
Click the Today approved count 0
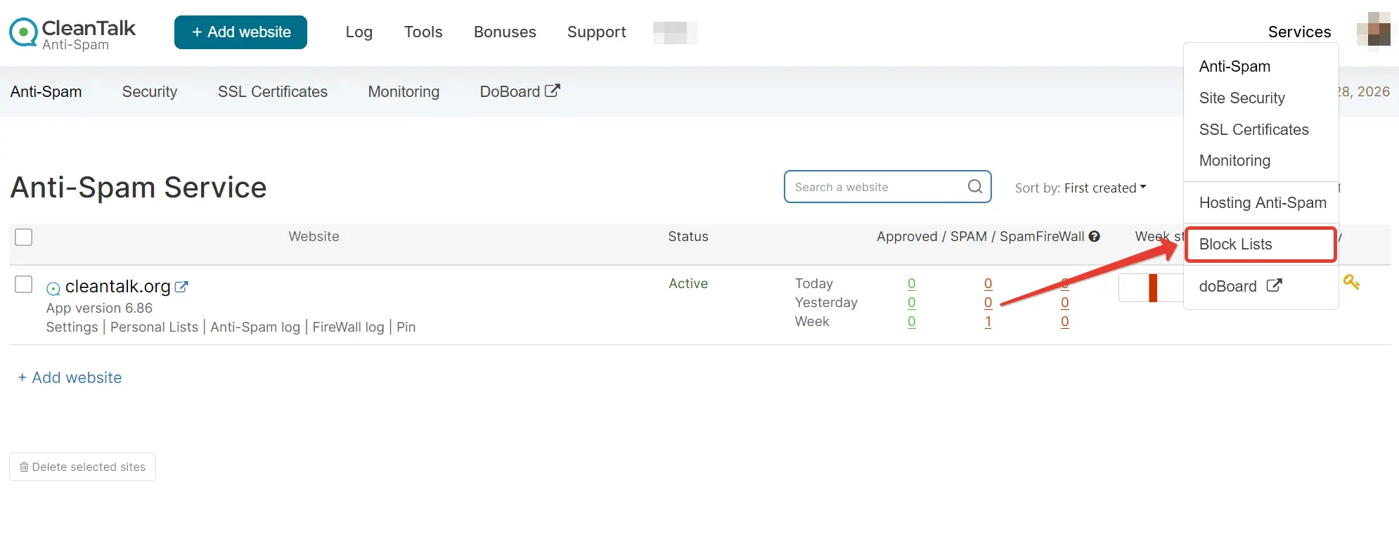coord(911,283)
